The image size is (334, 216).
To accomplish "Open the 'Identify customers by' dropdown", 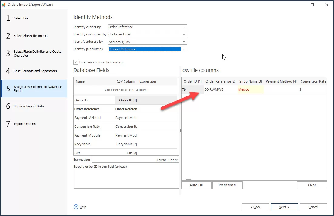I will [x=184, y=34].
